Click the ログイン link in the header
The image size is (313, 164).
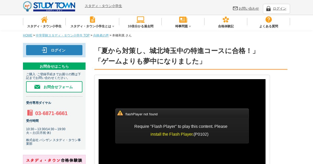pyautogui.click(x=280, y=9)
